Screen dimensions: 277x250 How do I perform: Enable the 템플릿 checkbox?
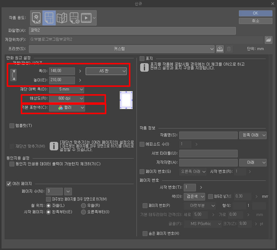click(12, 126)
